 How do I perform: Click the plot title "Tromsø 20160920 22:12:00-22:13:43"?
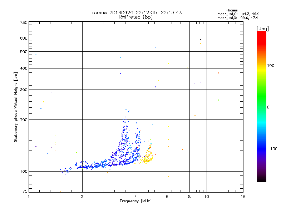[x=135, y=12]
